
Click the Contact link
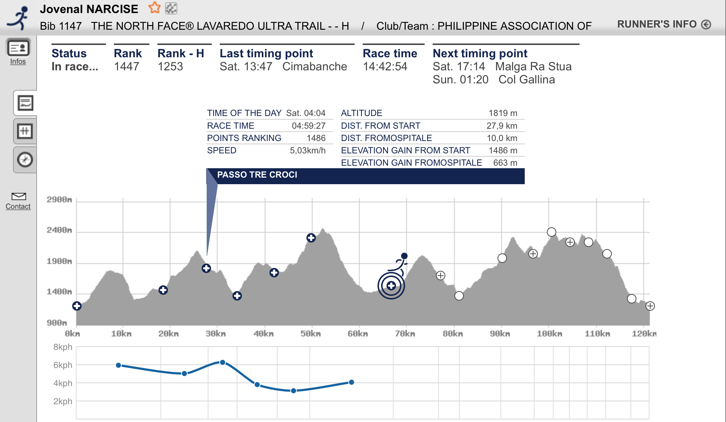pos(18,207)
